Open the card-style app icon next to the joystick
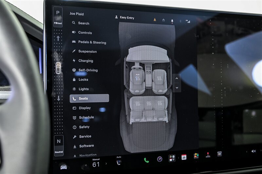This screenshot has width=262, height=174. pyautogui.click(x=219, y=154)
